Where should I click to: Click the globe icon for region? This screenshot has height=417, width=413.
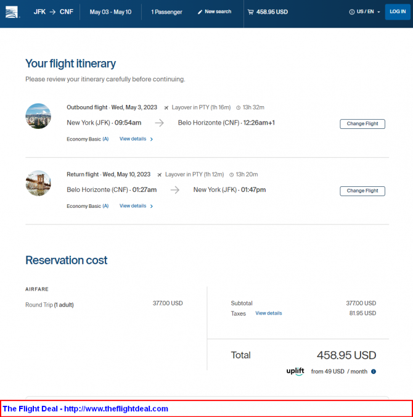pyautogui.click(x=351, y=12)
